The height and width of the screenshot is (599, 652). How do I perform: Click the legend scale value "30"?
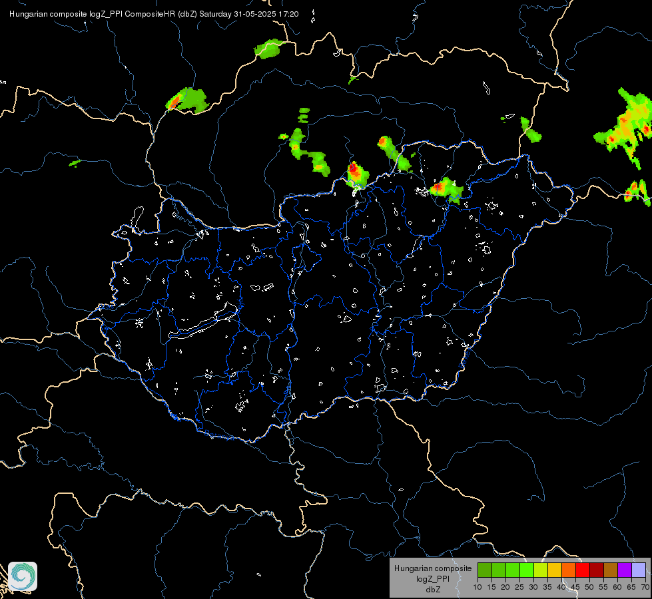click(x=533, y=588)
